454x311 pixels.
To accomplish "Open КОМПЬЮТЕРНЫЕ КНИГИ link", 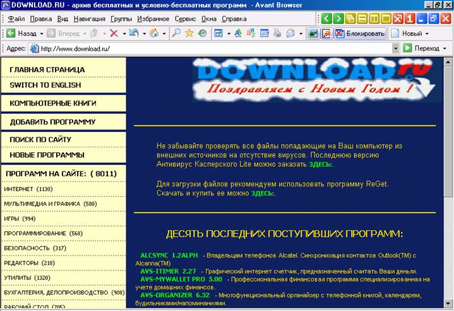I will pos(52,104).
